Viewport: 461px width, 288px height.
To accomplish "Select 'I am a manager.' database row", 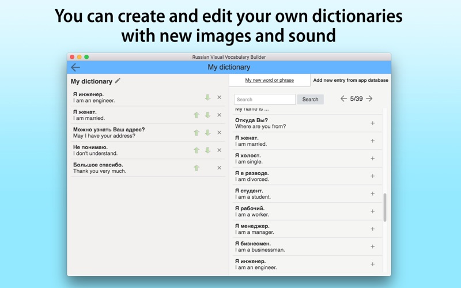I will (x=307, y=229).
